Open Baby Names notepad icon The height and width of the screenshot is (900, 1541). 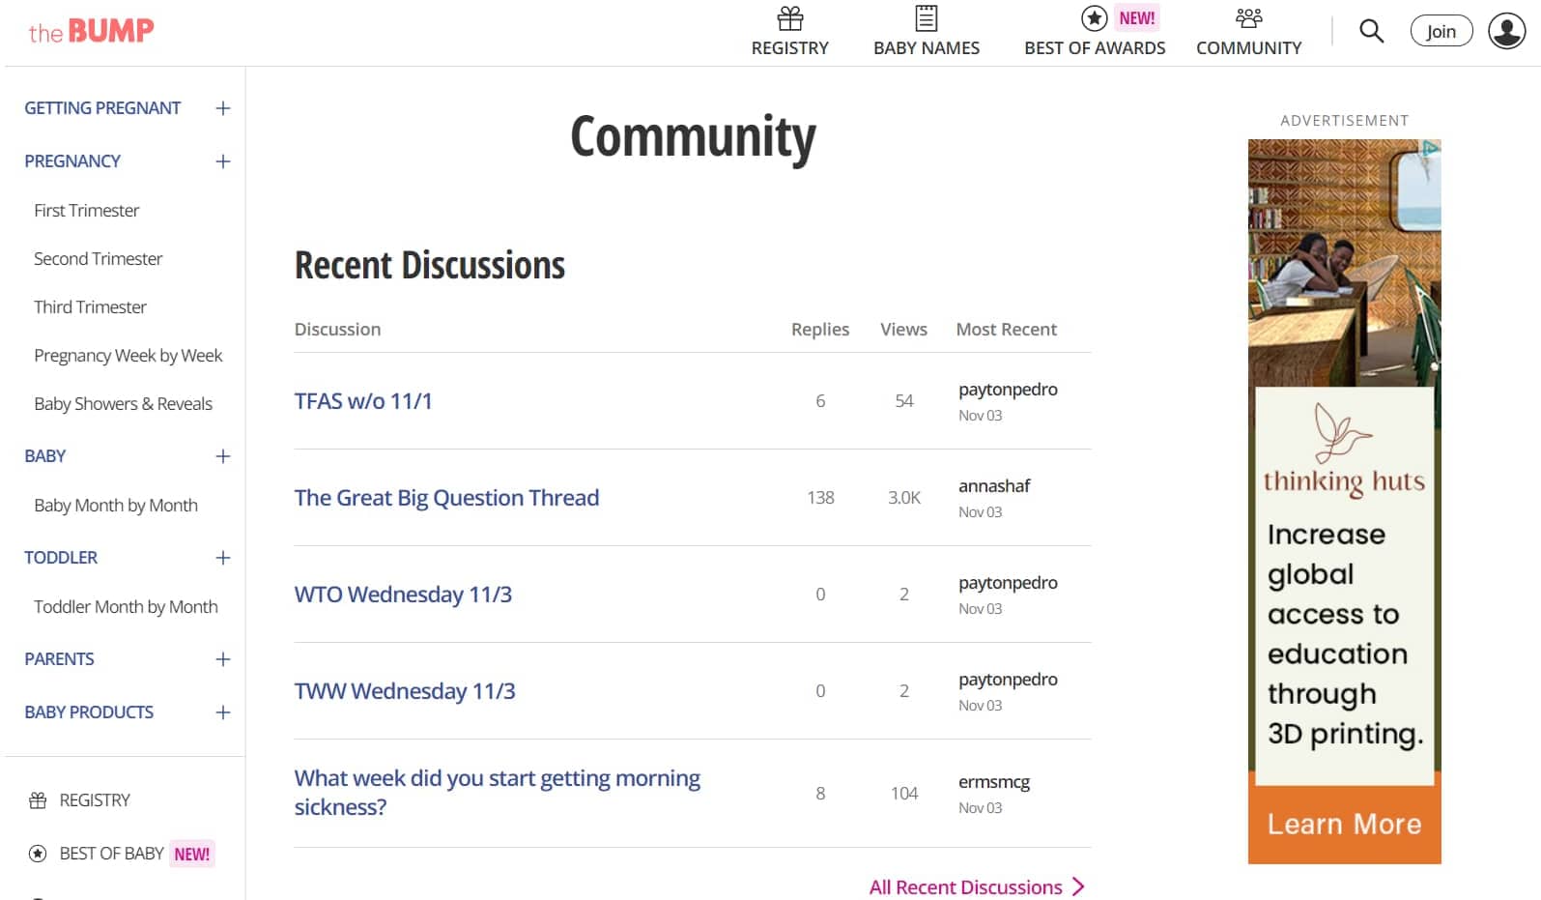[926, 18]
